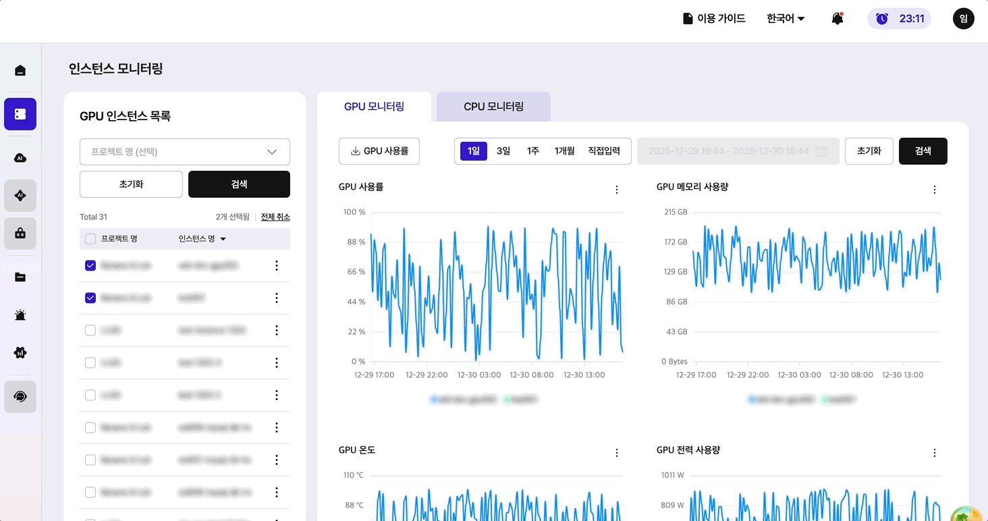988x521 pixels.
Task: Select the 1일 time range
Action: pyautogui.click(x=474, y=151)
